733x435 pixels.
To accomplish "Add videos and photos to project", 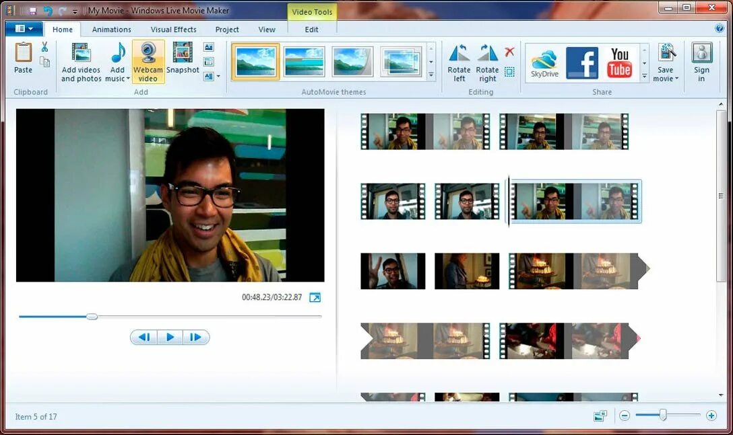I will [x=81, y=62].
